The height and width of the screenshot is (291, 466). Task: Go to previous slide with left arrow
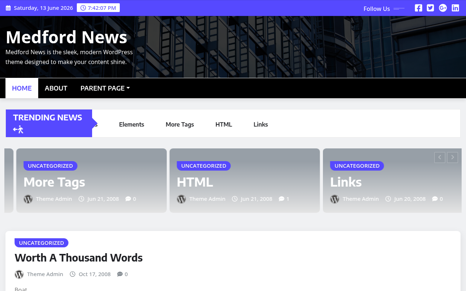pos(440,158)
